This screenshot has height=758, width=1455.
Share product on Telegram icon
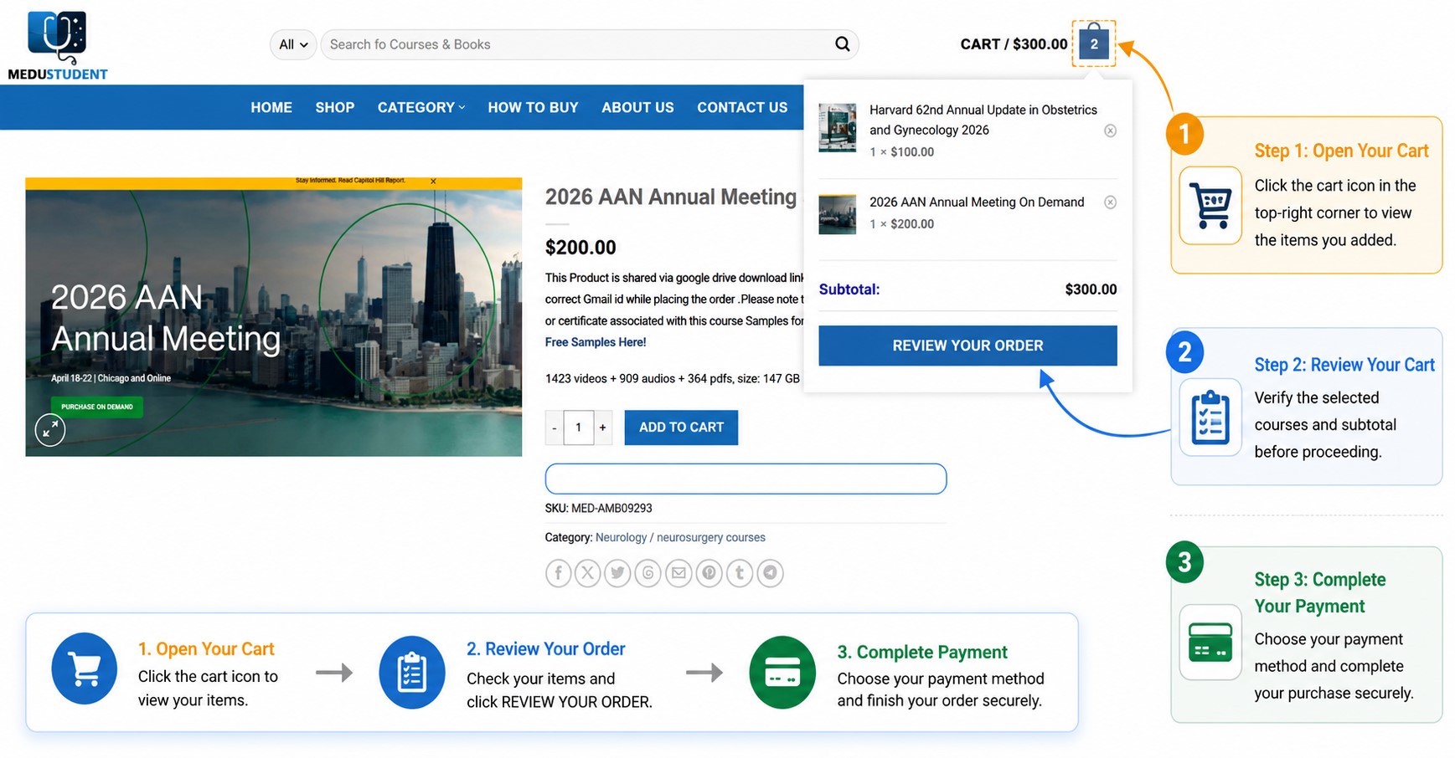click(770, 573)
